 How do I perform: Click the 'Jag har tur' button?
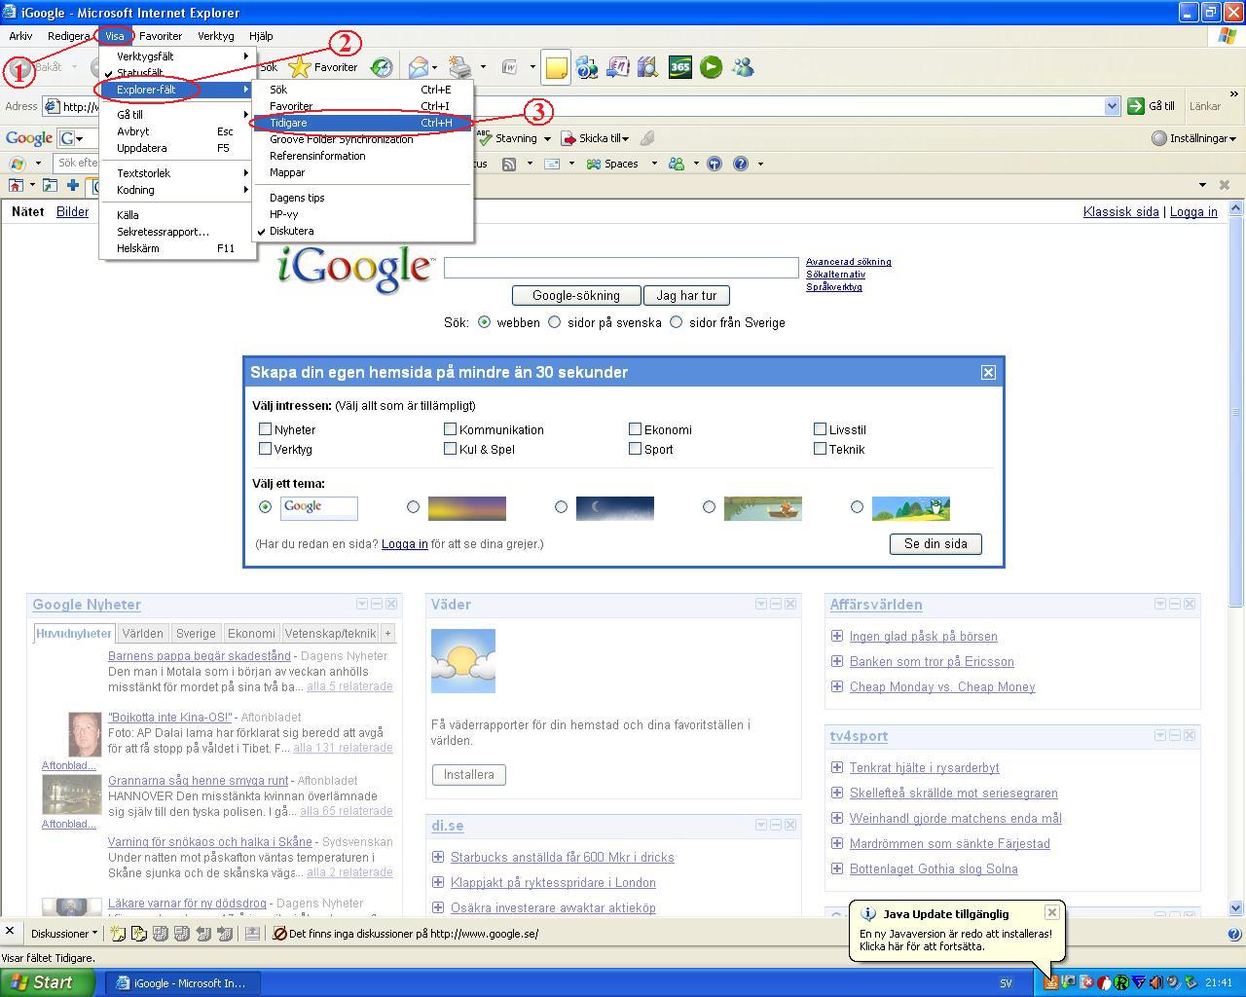click(x=686, y=295)
